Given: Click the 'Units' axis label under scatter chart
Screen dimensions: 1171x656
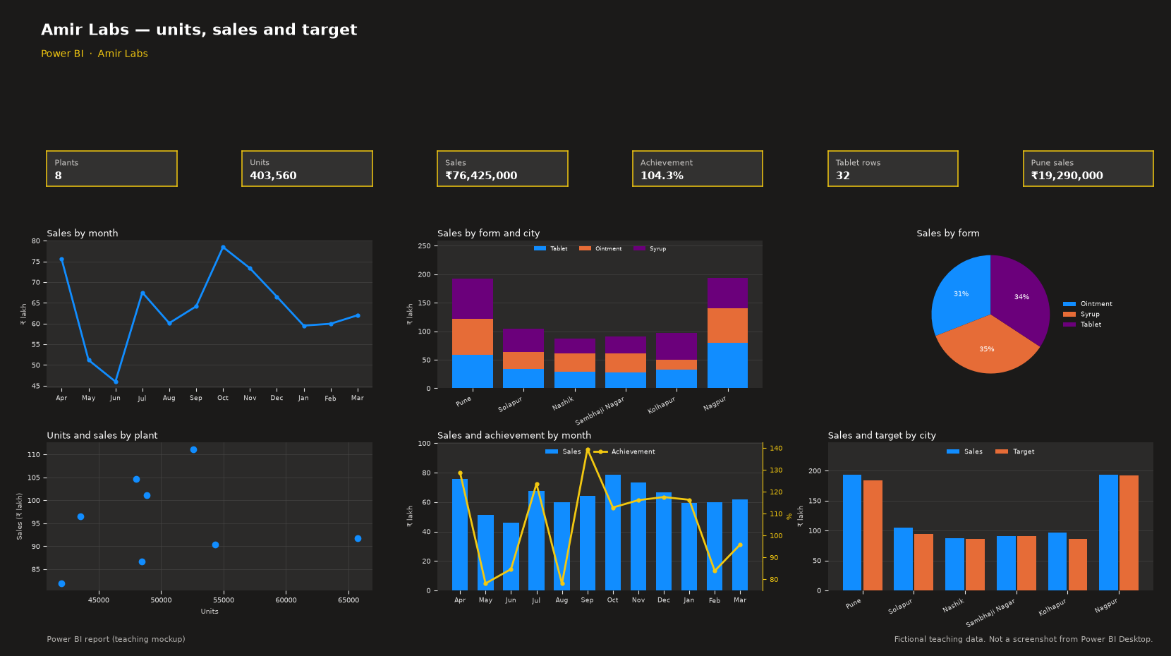Looking at the screenshot, I should pos(210,612).
